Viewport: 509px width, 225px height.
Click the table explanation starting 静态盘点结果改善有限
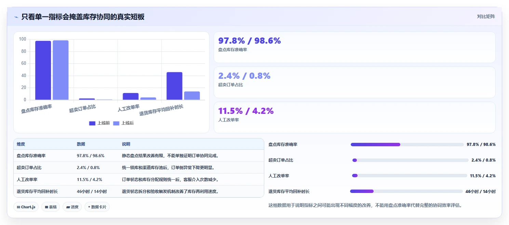tap(170, 156)
